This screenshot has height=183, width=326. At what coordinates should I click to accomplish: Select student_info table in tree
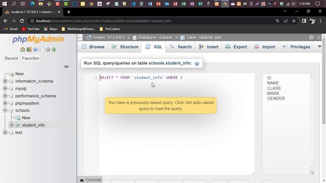pyautogui.click(x=33, y=125)
